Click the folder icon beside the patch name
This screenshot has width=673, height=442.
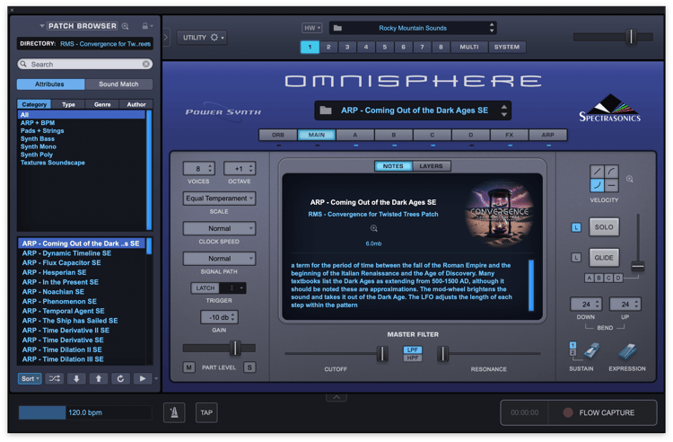click(326, 110)
